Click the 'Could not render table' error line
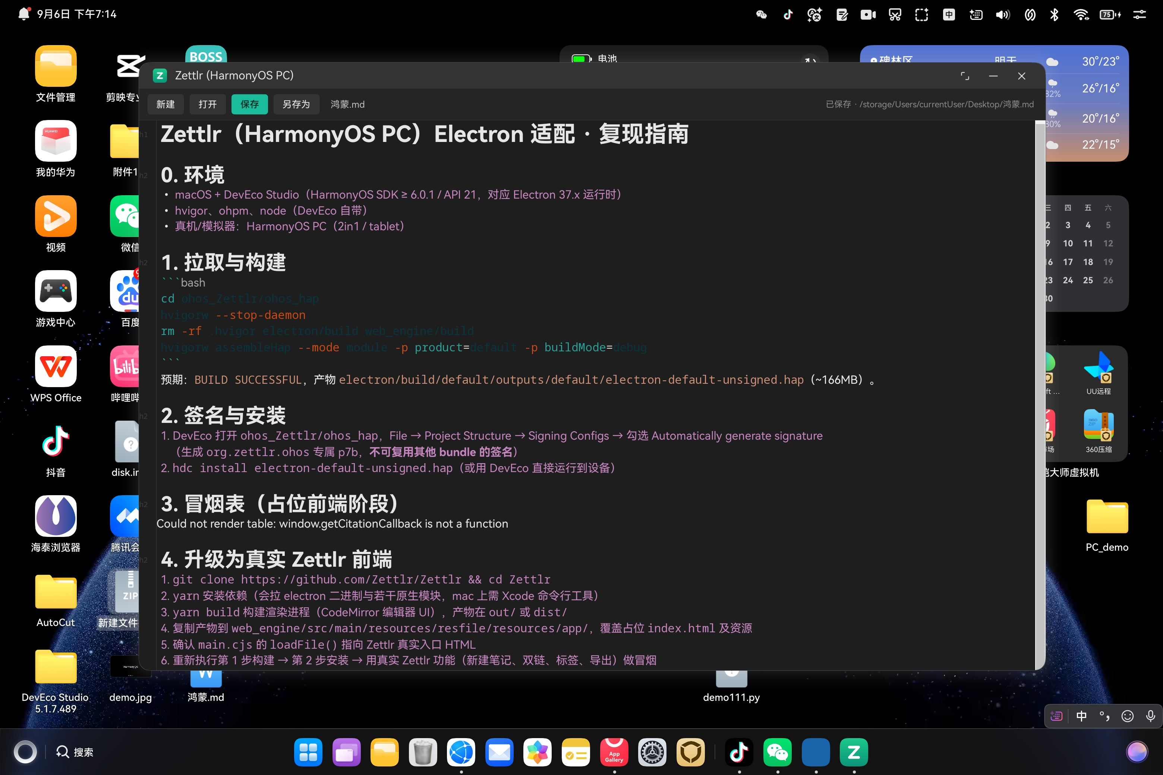 pyautogui.click(x=332, y=523)
